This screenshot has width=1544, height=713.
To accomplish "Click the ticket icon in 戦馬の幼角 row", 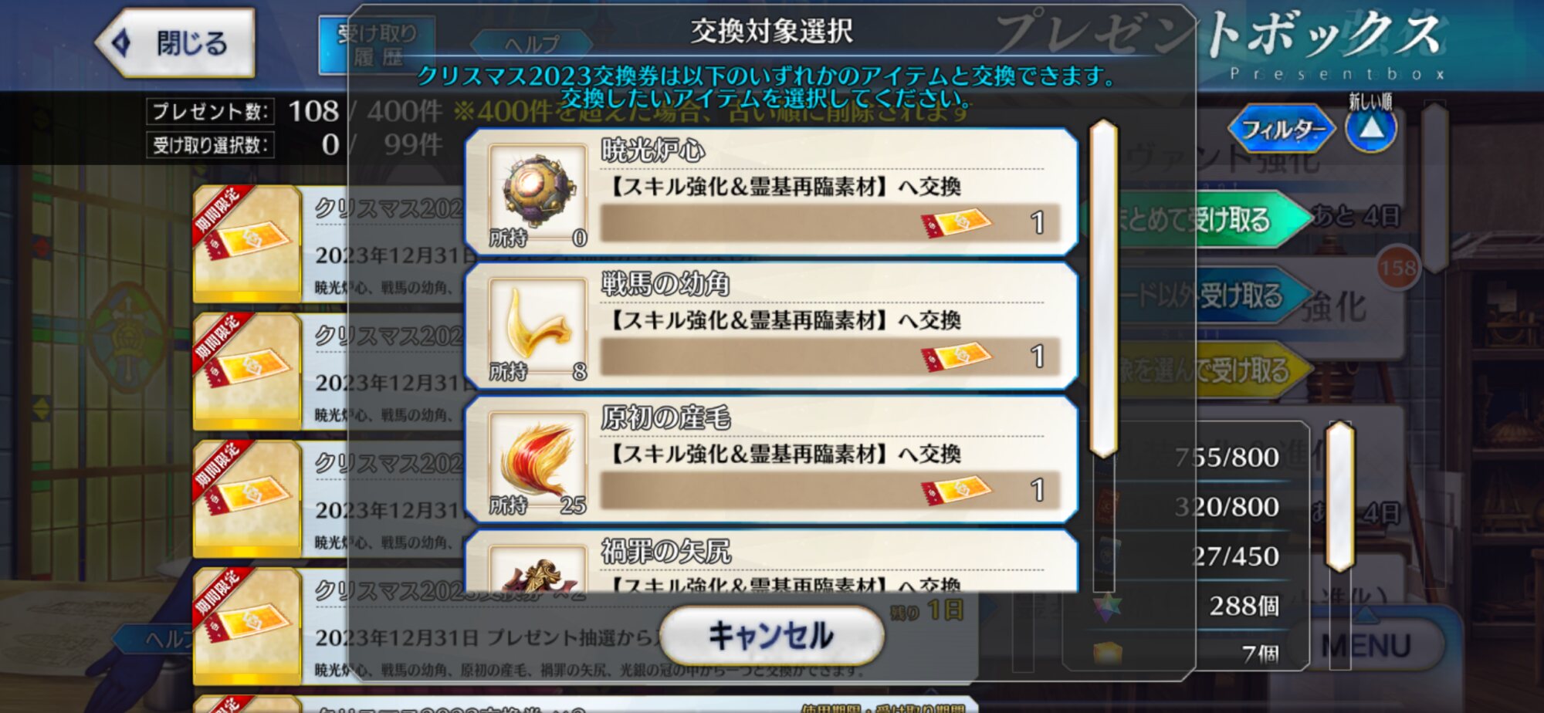I will click(x=956, y=356).
